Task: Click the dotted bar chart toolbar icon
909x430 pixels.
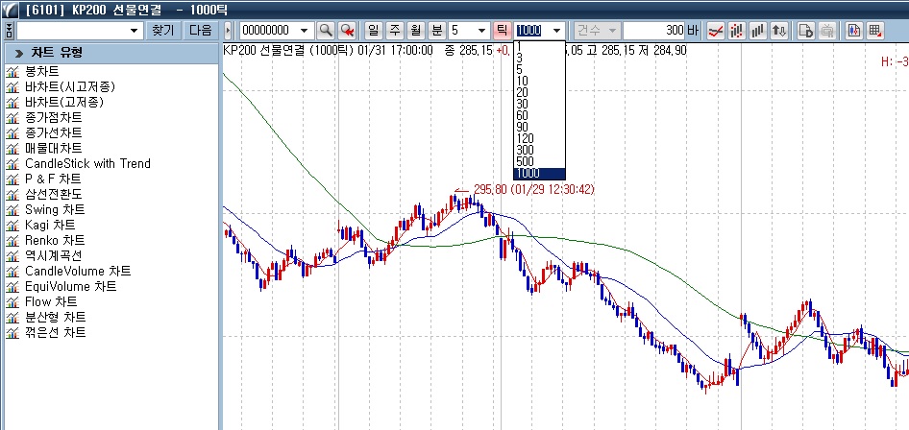Action: pyautogui.click(x=738, y=31)
